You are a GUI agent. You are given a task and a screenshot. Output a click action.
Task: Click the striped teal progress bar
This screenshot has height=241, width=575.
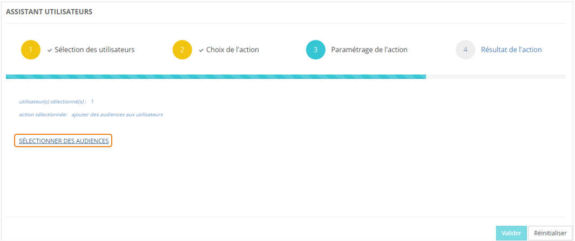[x=216, y=77]
